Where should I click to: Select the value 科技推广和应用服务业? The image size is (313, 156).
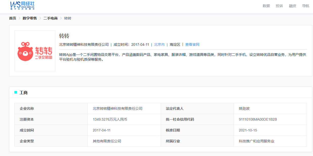coord(256,141)
